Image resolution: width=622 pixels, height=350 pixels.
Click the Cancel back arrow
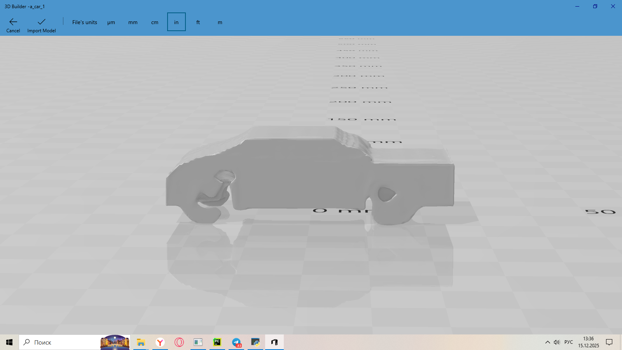pos(13,22)
